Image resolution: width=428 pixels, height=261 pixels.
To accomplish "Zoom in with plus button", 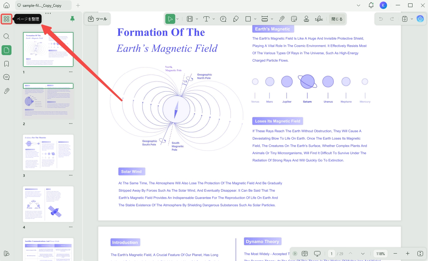I will [x=408, y=254].
